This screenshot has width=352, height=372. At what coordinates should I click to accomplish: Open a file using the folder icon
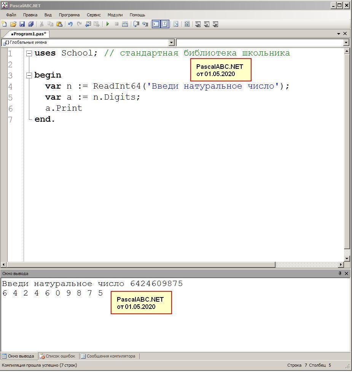pos(13,24)
